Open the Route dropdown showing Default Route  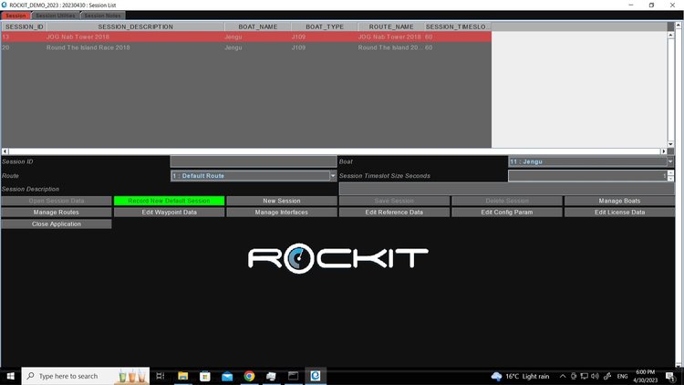(254, 175)
